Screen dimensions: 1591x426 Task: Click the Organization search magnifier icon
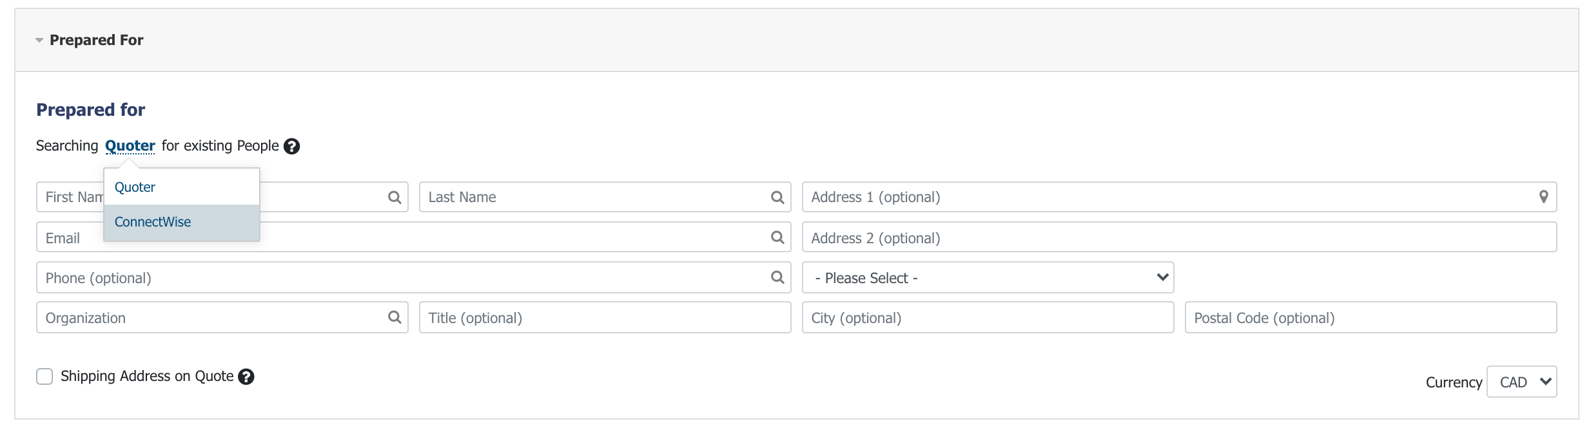(395, 317)
